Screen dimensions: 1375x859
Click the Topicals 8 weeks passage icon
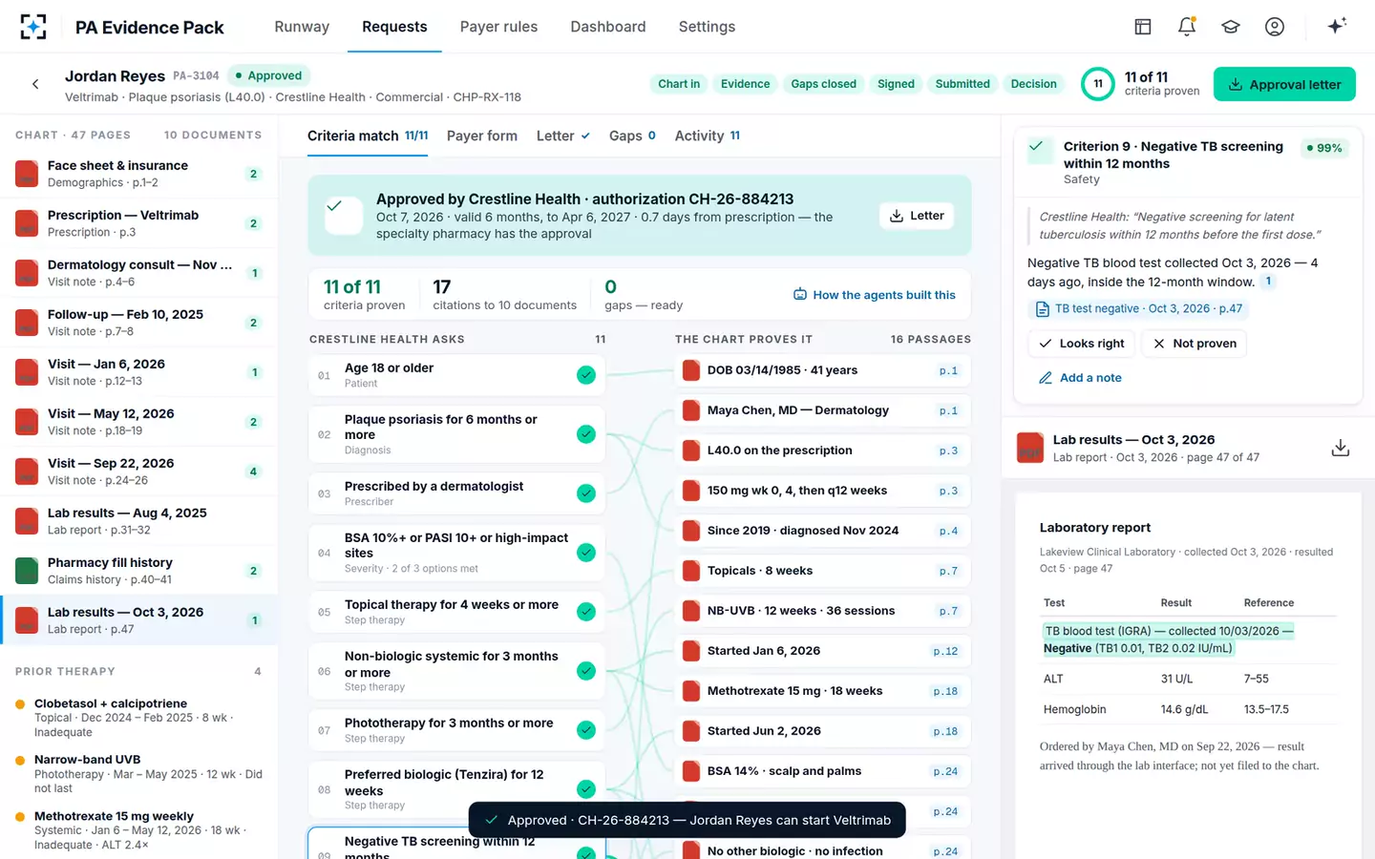point(691,571)
